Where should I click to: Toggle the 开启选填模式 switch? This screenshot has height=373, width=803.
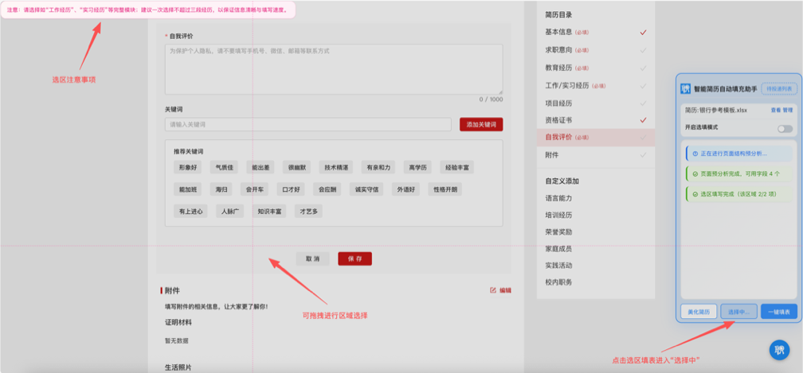(785, 129)
